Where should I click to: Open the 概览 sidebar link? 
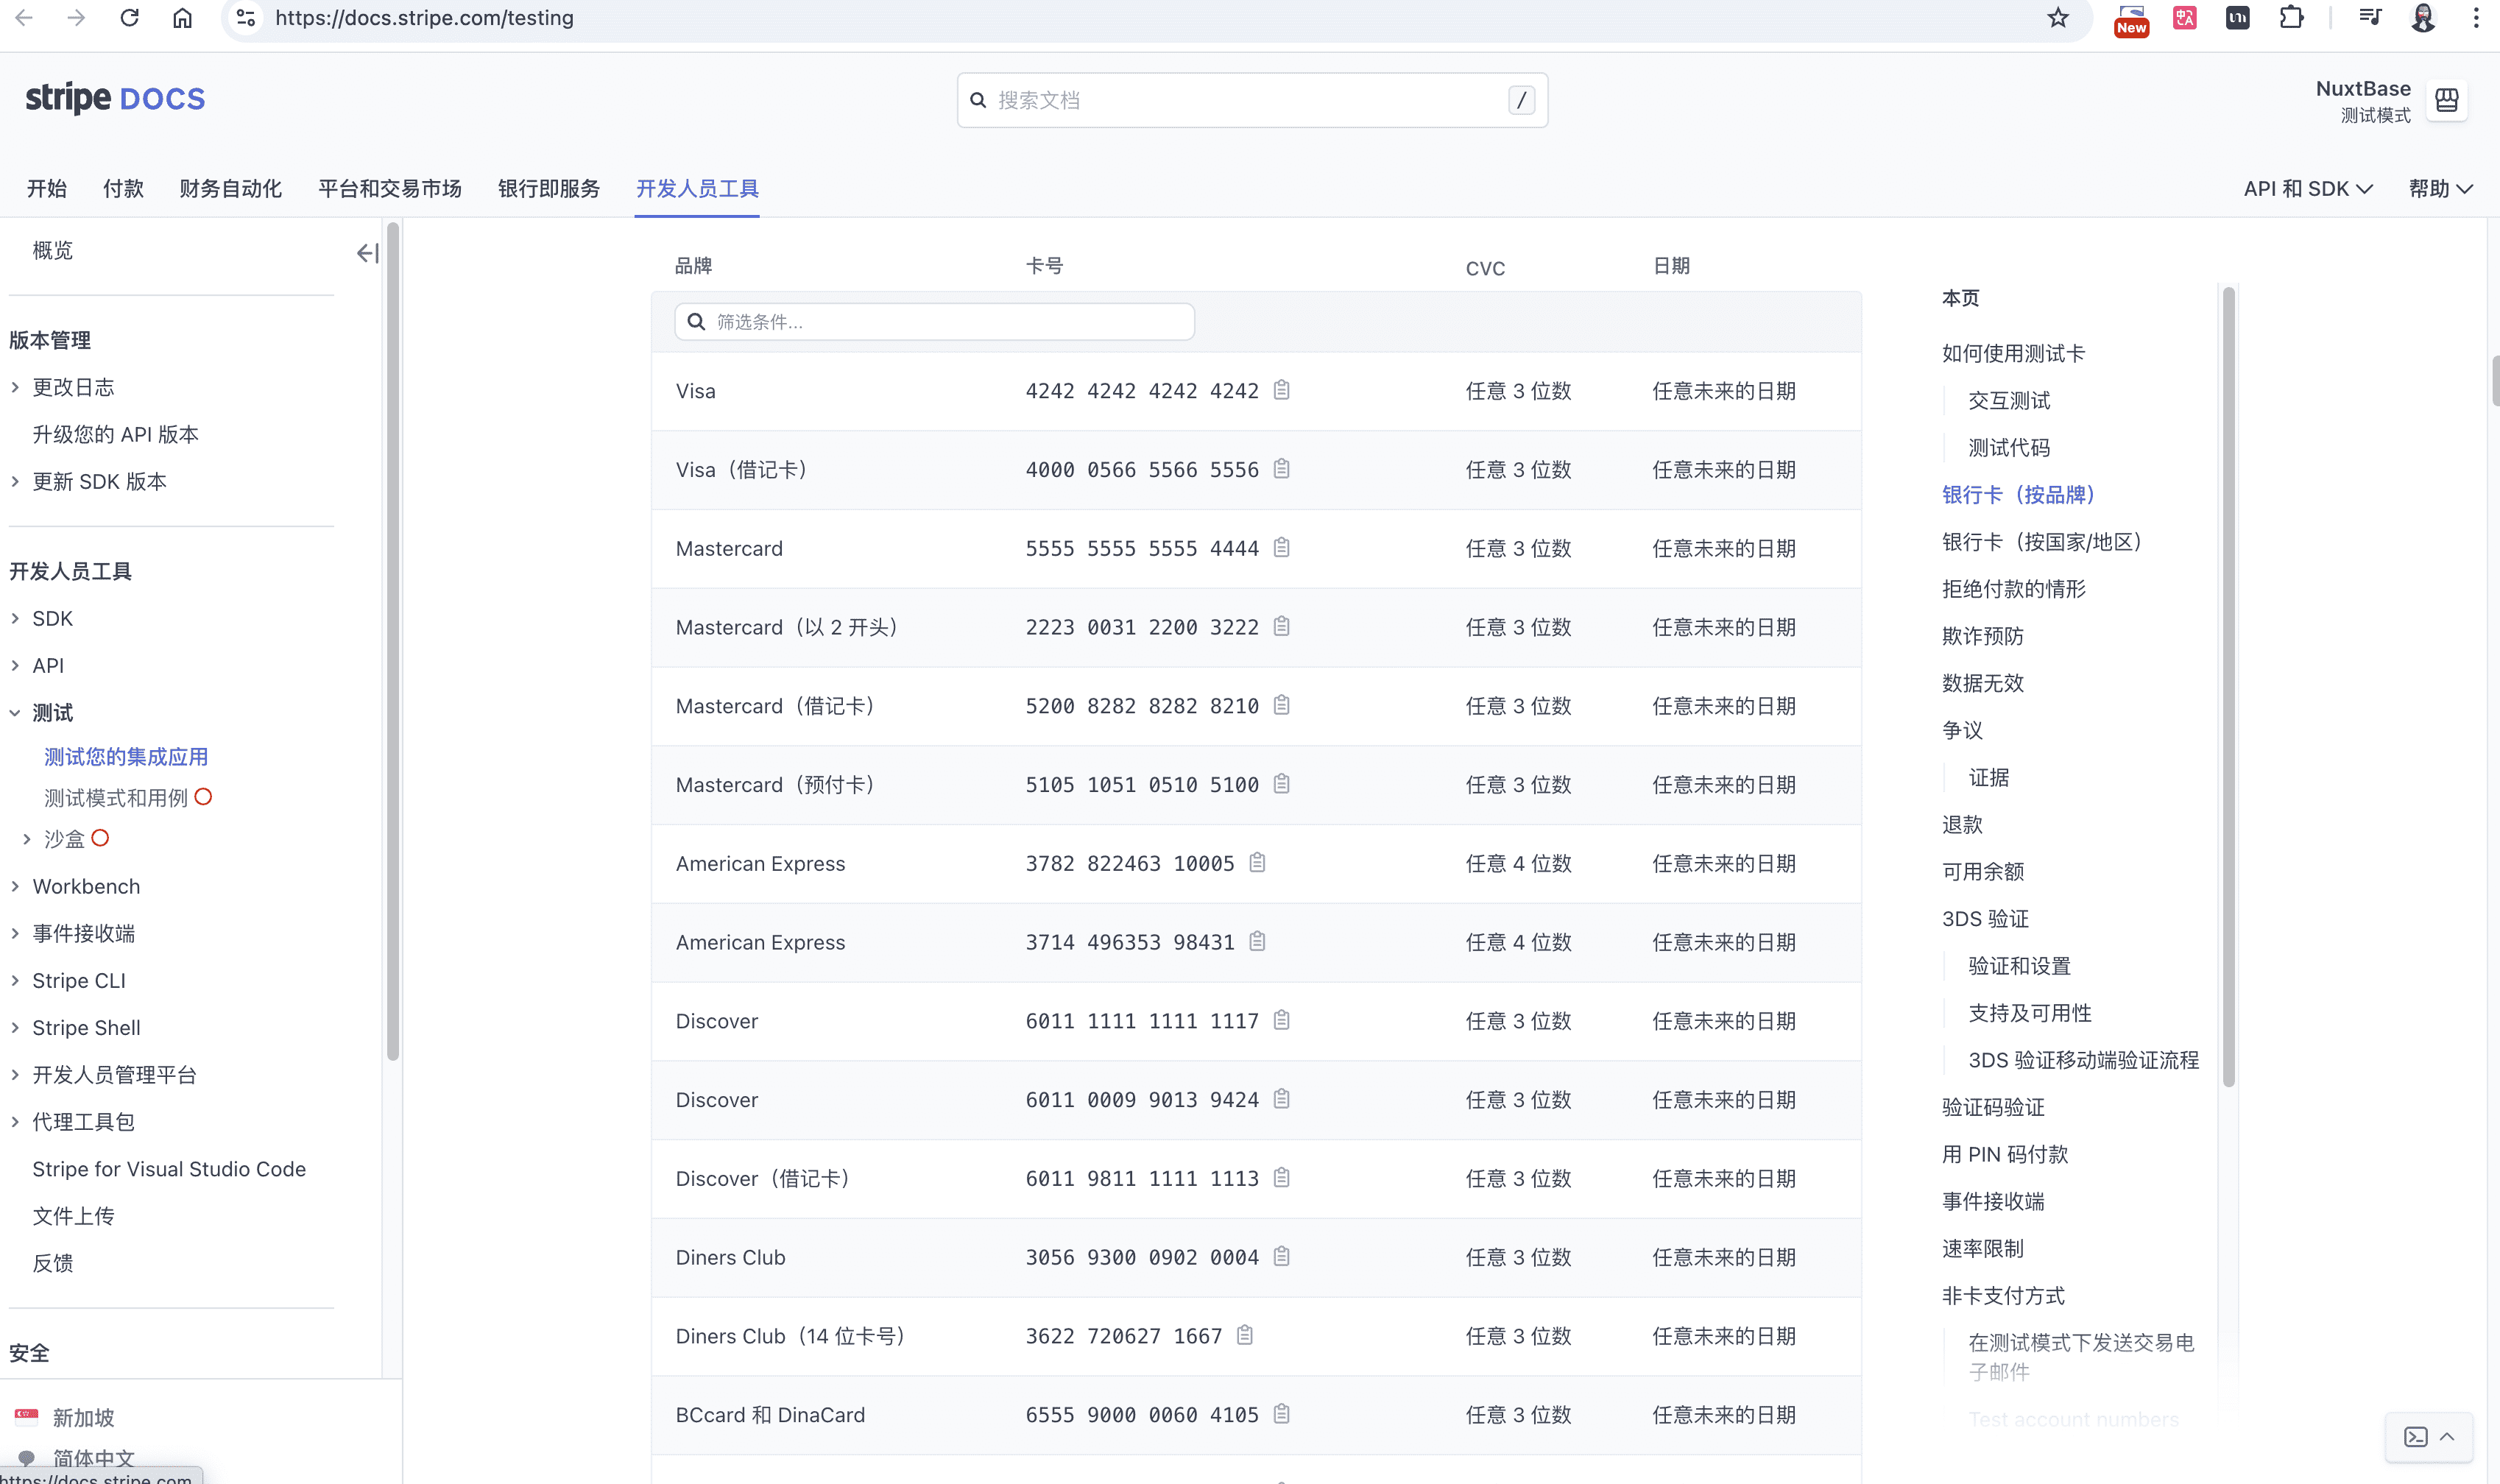[53, 251]
